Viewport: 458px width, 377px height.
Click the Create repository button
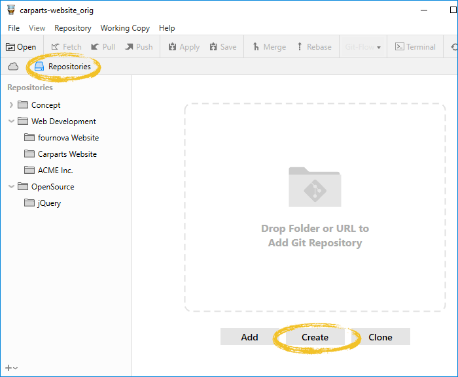315,337
